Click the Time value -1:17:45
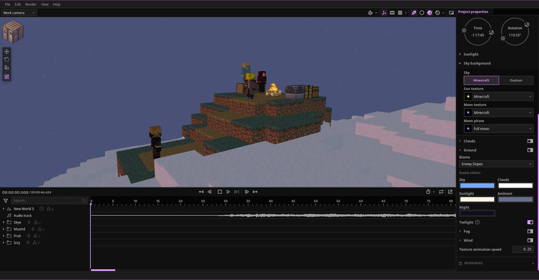The image size is (539, 280). [x=477, y=35]
